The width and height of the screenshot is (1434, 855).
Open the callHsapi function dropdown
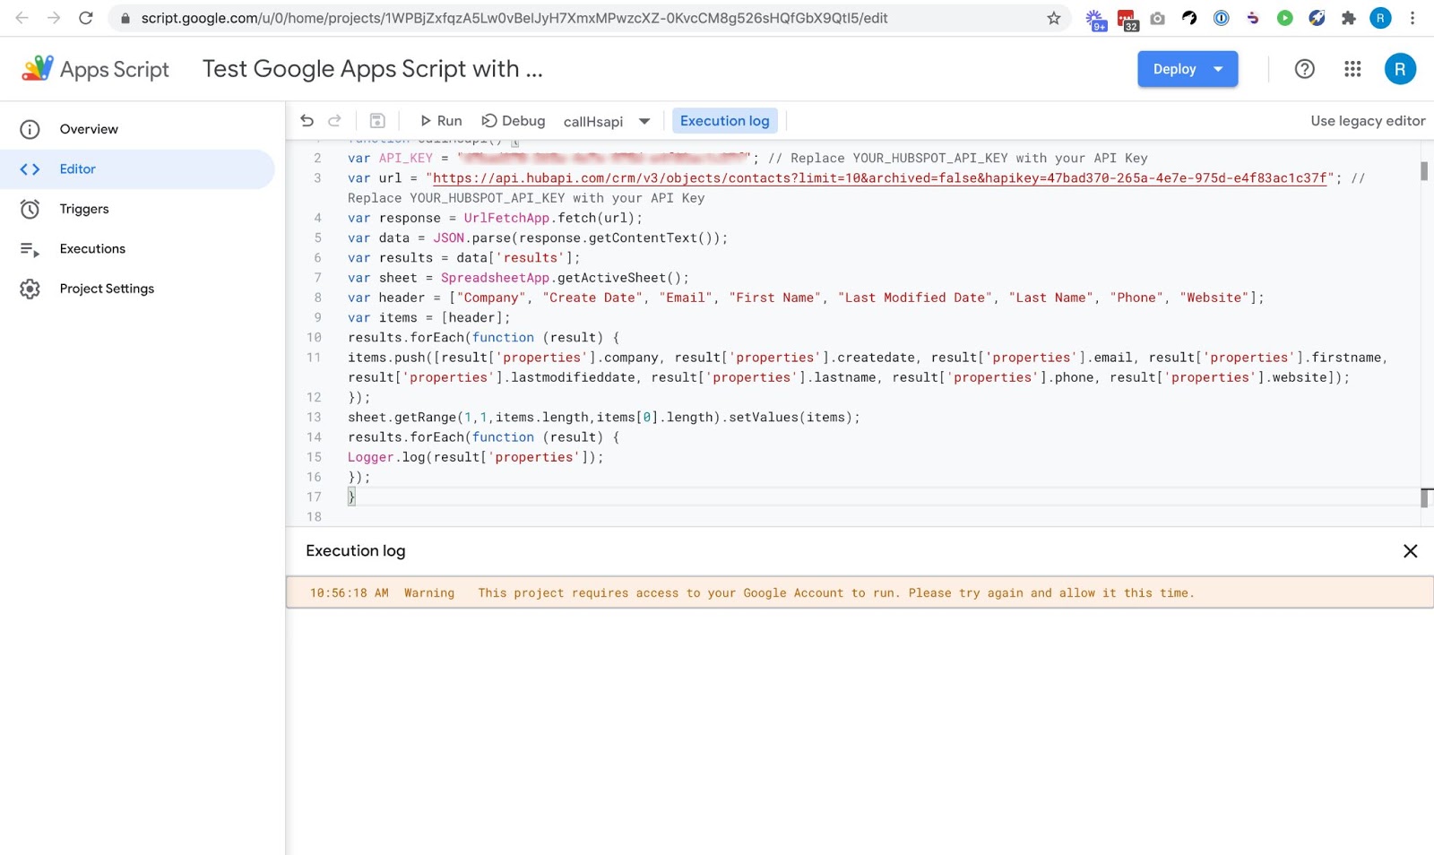tap(607, 121)
